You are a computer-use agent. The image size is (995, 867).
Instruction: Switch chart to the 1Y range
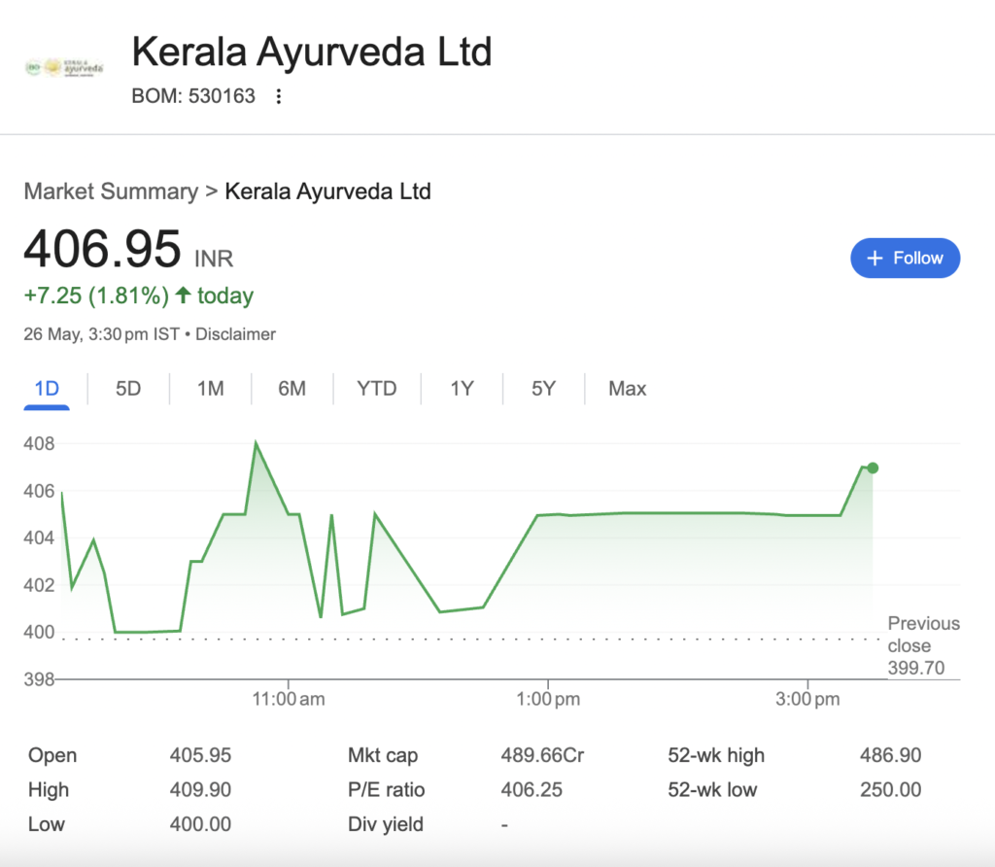pyautogui.click(x=462, y=389)
